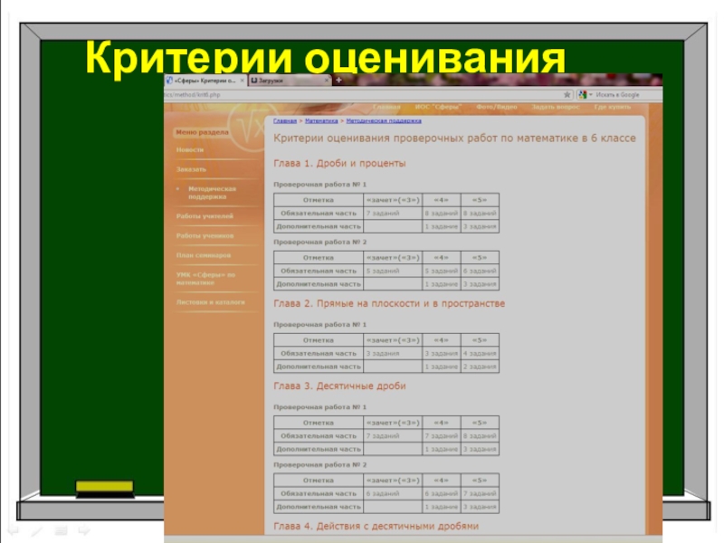Open Работы учеников in the sidebar

(205, 236)
